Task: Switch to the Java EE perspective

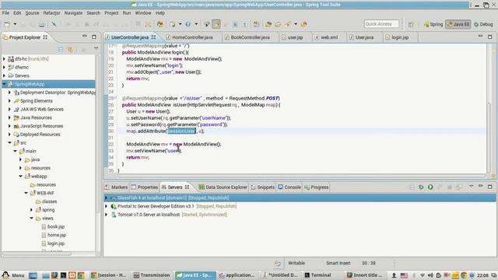Action: coord(458,24)
